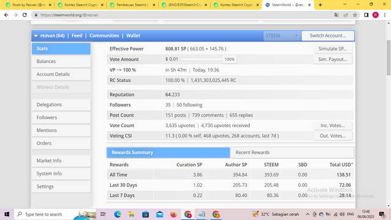Click the page vertical scrollbar
This screenshot has width=391, height=220.
pyautogui.click(x=389, y=57)
